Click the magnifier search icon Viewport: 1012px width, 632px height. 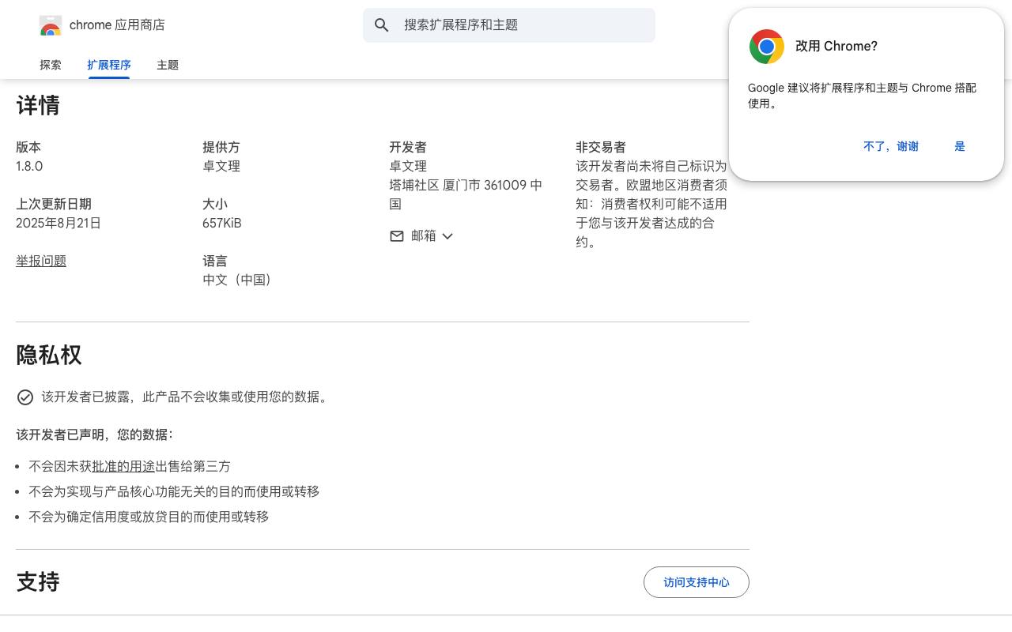click(382, 25)
